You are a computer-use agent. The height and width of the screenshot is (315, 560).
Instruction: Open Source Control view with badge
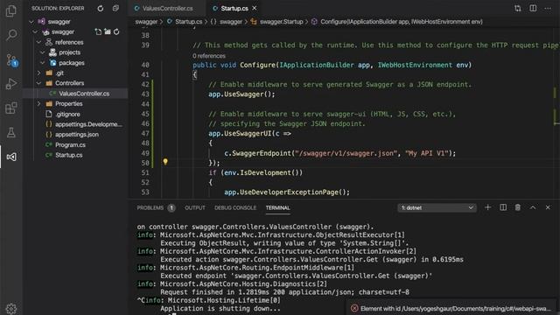tap(11, 60)
